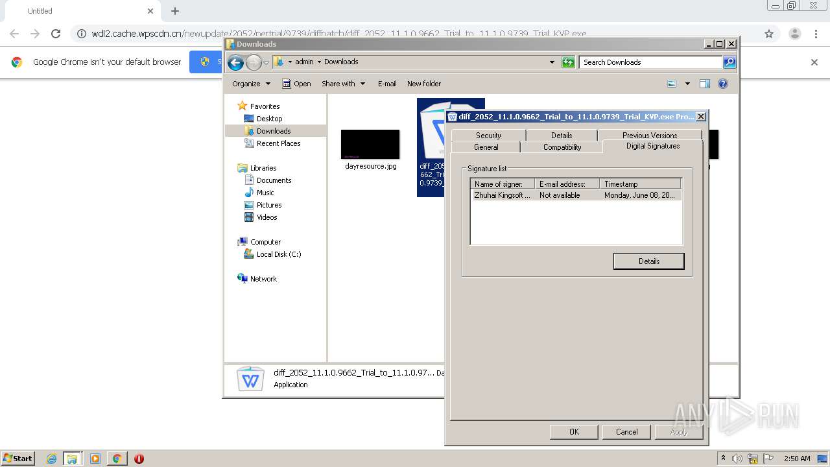The height and width of the screenshot is (467, 830).
Task: Switch to Chrome from the taskbar
Action: tap(117, 459)
